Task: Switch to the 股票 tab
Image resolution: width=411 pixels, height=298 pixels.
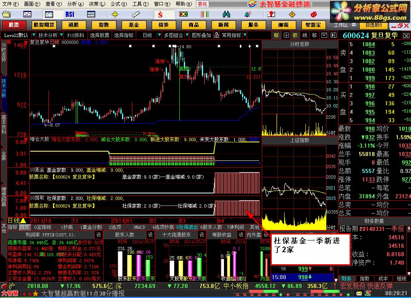Action: pyautogui.click(x=14, y=25)
